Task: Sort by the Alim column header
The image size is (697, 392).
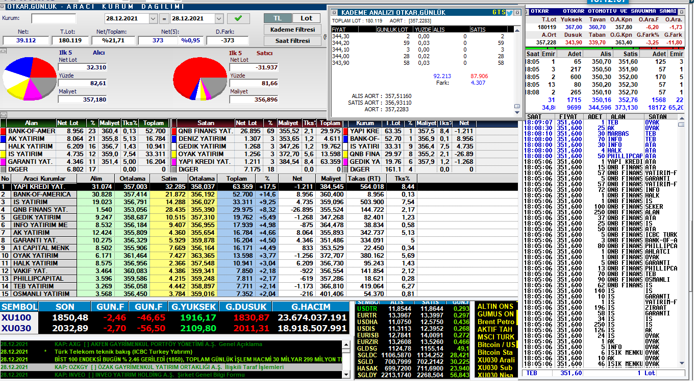Action: point(96,179)
